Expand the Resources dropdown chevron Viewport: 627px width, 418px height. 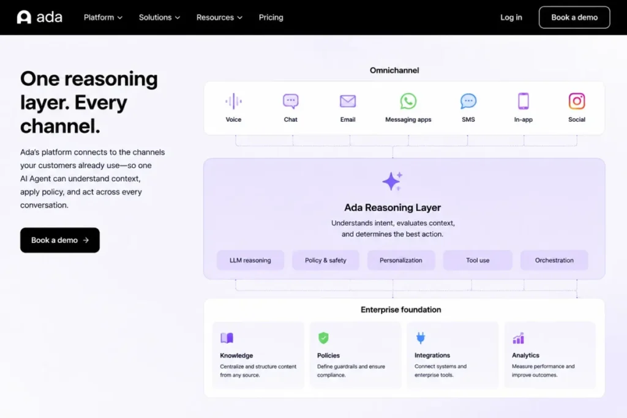(240, 18)
